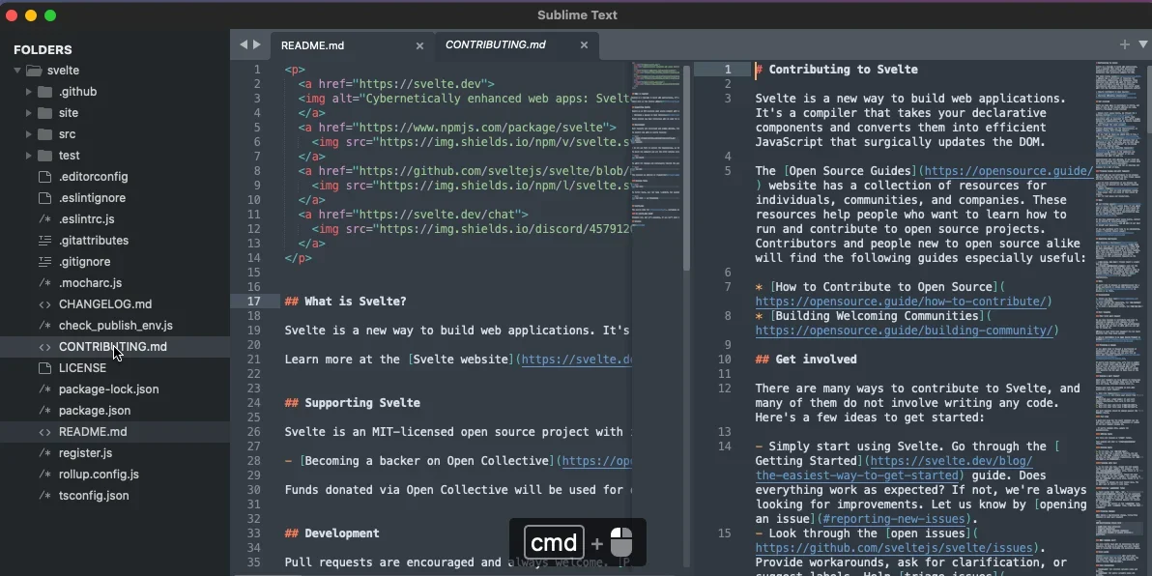Click the rollup.config.js code icon
The width and height of the screenshot is (1152, 576).
44,475
